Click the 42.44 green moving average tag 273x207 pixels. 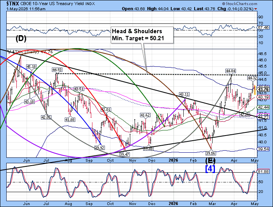(263, 107)
